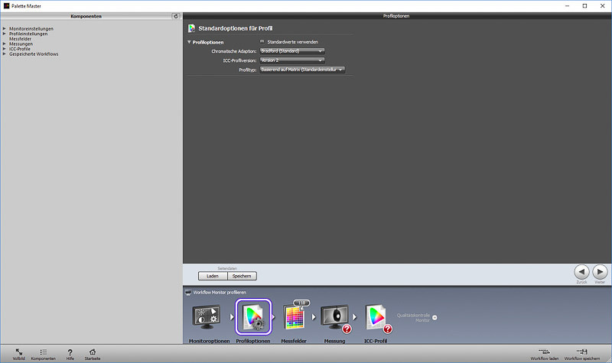The image size is (612, 363).
Task: Open the ICC-Profilversion dropdown
Action: click(x=291, y=60)
